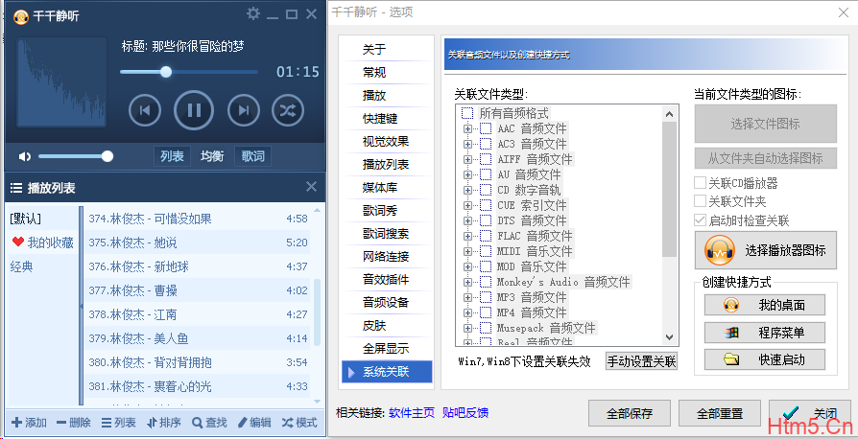The image size is (858, 439).
Task: Open 列表 menu in playlist toolbar
Action: (118, 423)
